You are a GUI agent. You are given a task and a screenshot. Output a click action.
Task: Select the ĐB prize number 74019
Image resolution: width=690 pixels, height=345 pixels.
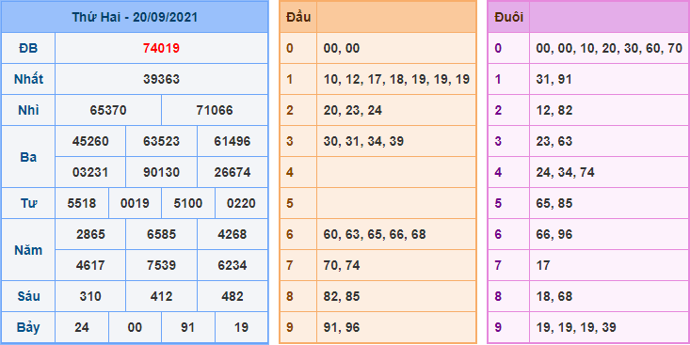tap(161, 48)
